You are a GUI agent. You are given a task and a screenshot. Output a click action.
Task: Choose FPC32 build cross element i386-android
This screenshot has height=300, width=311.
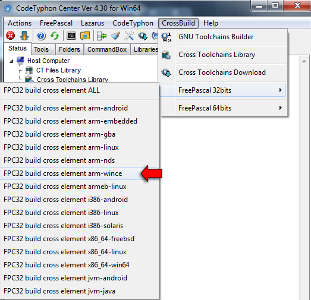[79, 200]
